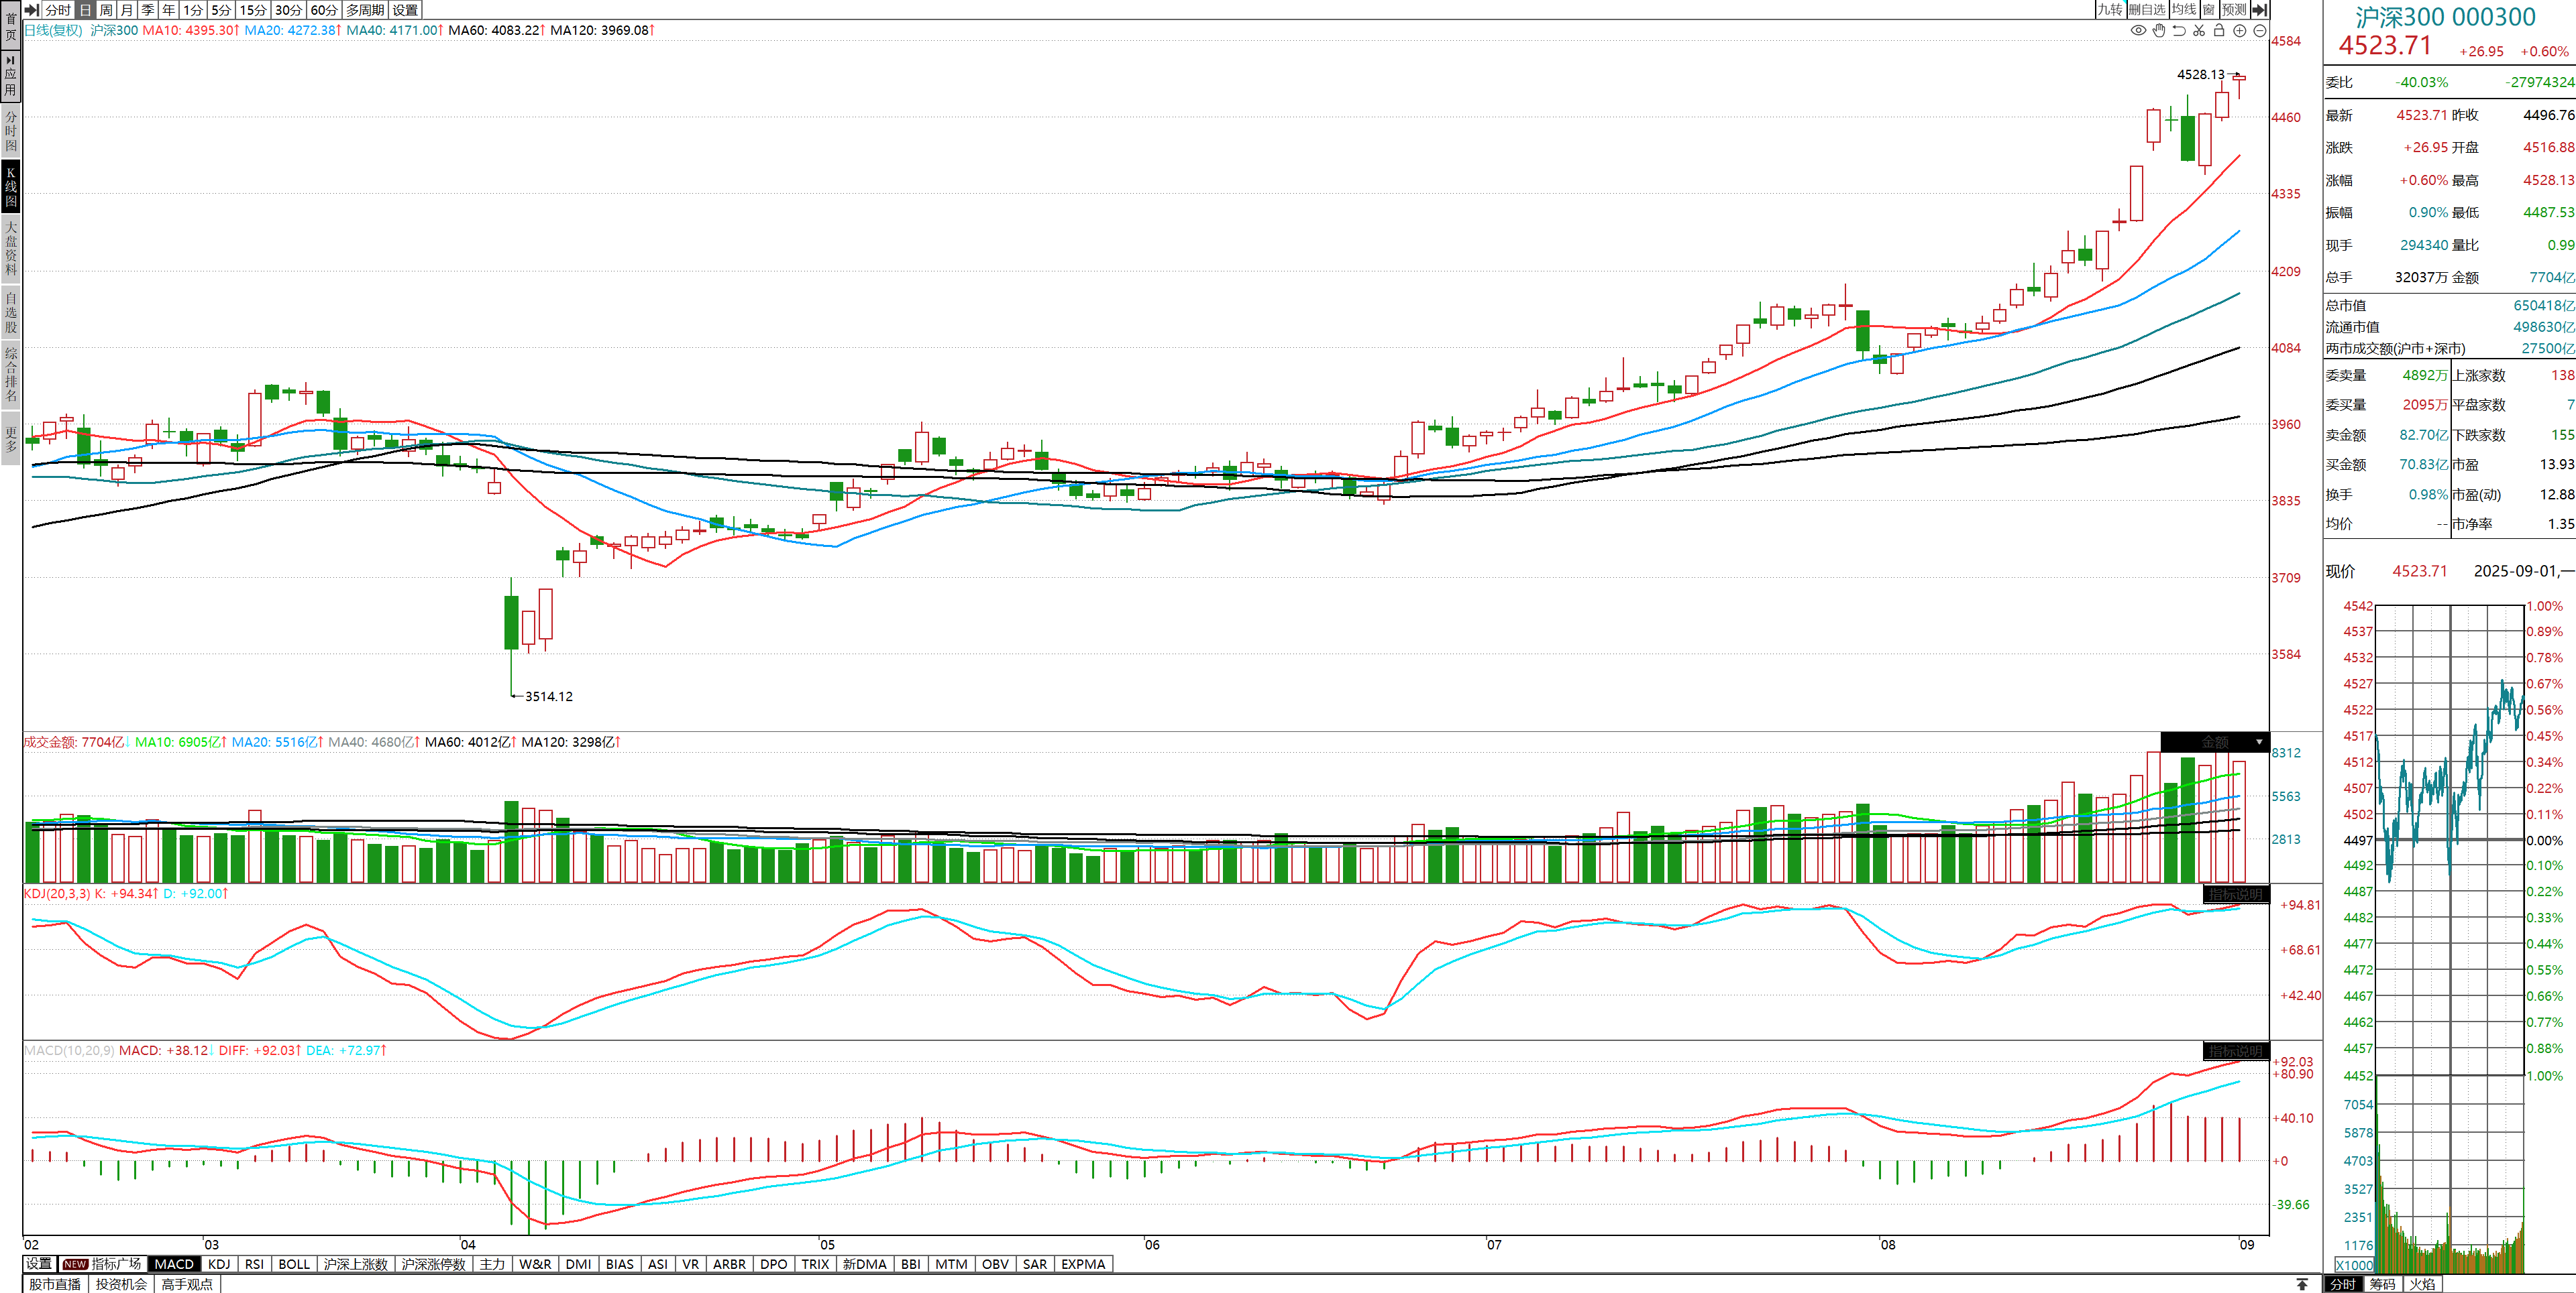Zoom out with the circled minus icon
This screenshot has height=1293, width=2576.
(2260, 30)
